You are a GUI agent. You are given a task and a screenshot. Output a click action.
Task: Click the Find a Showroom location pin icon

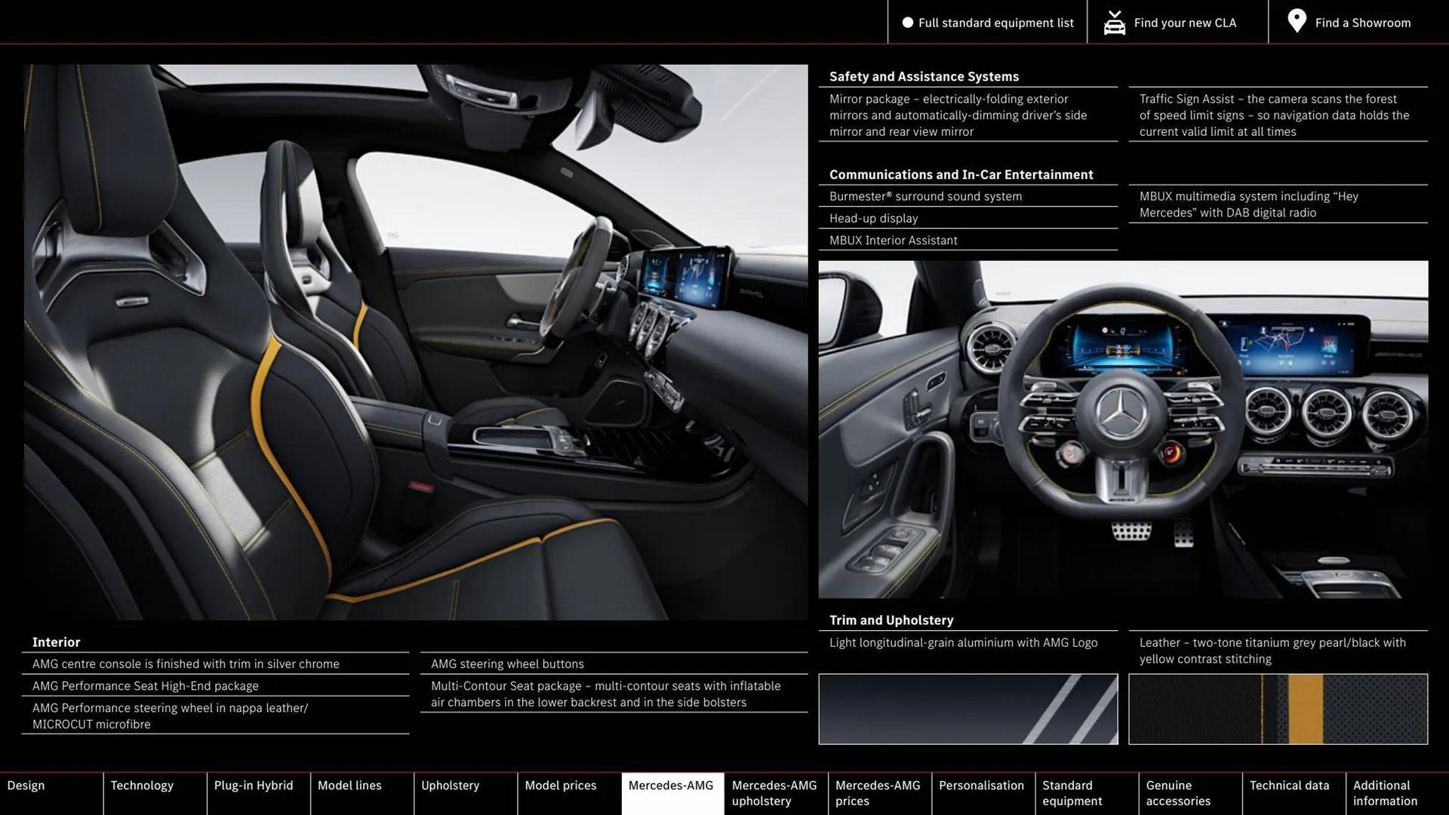click(1297, 21)
